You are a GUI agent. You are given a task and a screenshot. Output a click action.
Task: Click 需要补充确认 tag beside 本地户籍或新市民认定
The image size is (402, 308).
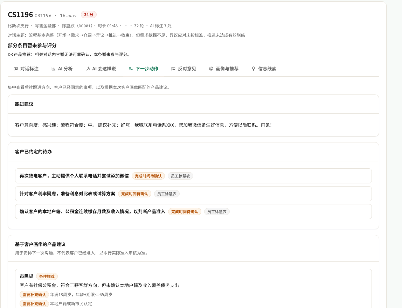[x=34, y=304]
